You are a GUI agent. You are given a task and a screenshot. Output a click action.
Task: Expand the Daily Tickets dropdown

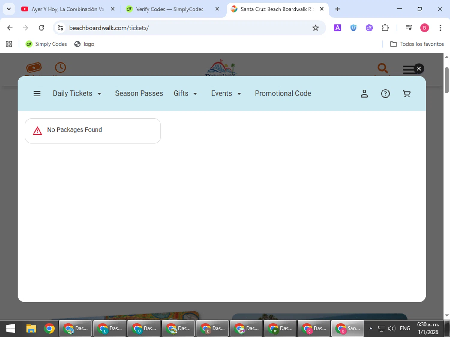[77, 93]
